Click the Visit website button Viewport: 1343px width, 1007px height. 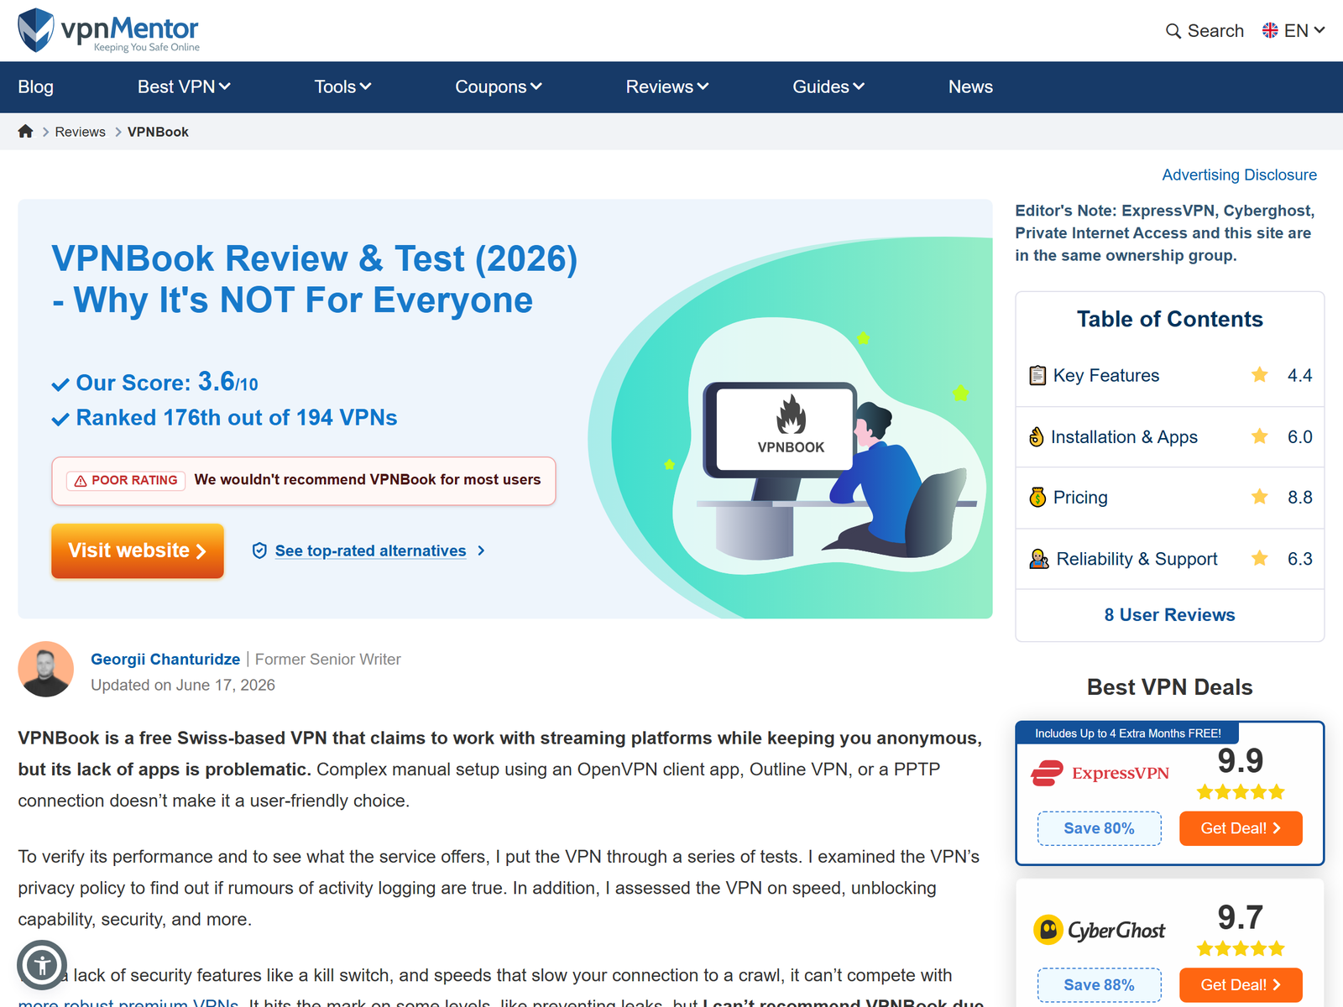(x=138, y=550)
